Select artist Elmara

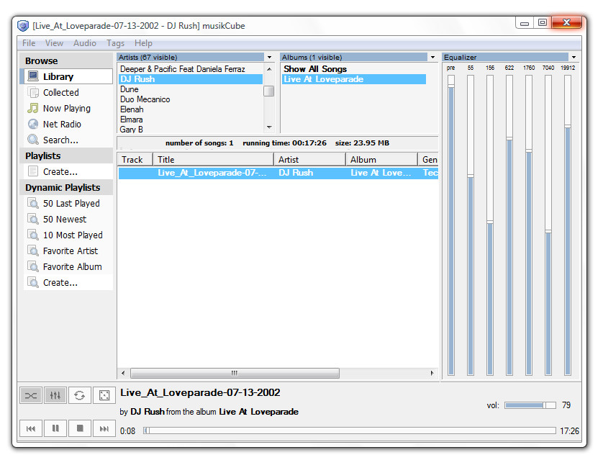click(191, 119)
